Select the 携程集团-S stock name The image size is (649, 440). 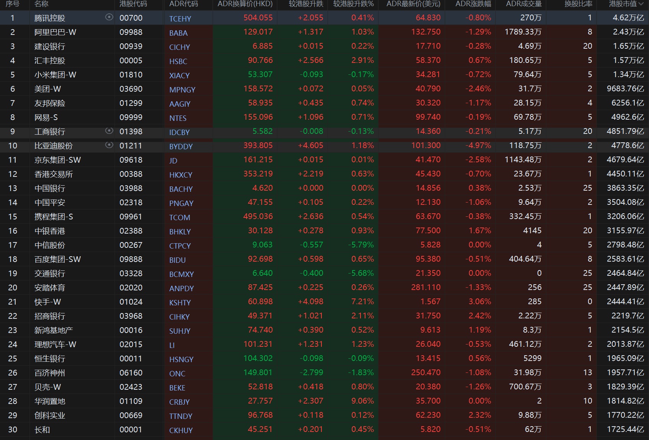coord(54,217)
